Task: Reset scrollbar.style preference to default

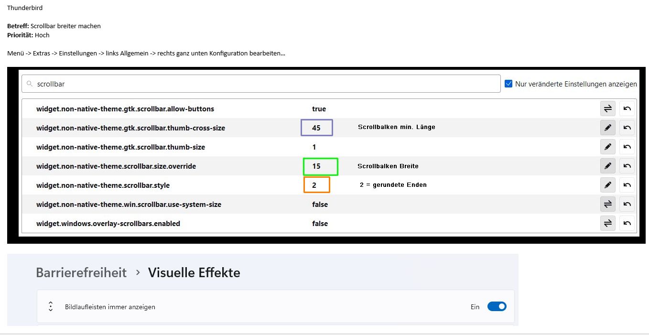Action: point(627,185)
